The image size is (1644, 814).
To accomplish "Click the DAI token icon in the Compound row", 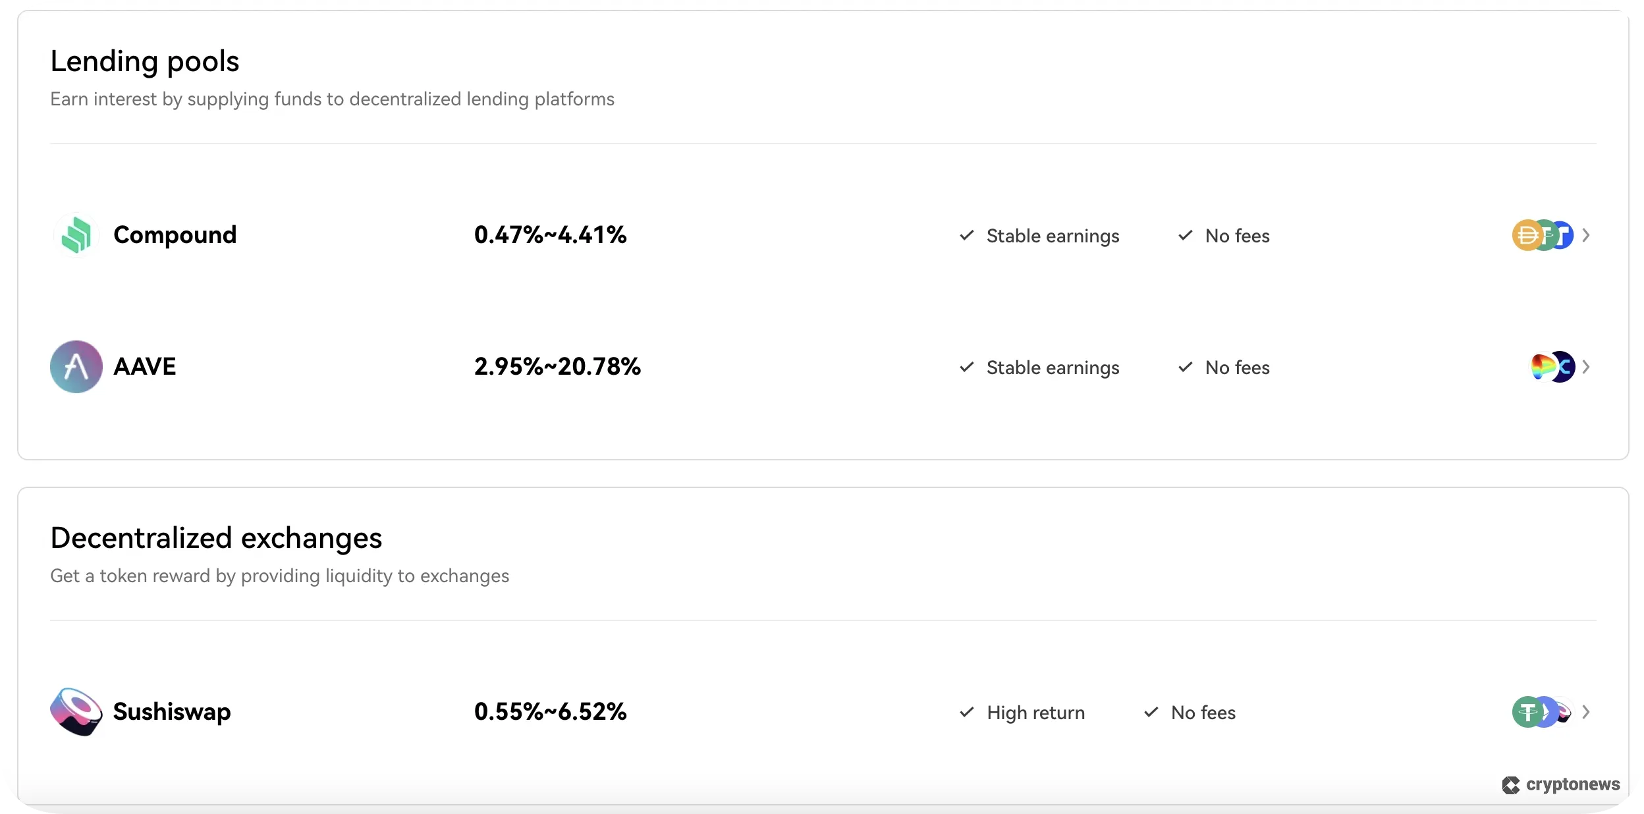I will click(1527, 235).
